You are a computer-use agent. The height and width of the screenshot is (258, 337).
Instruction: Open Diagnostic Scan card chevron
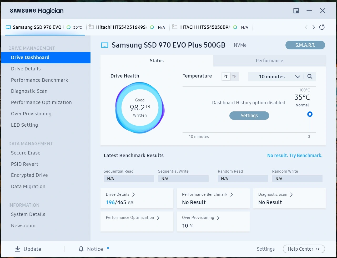click(291, 195)
